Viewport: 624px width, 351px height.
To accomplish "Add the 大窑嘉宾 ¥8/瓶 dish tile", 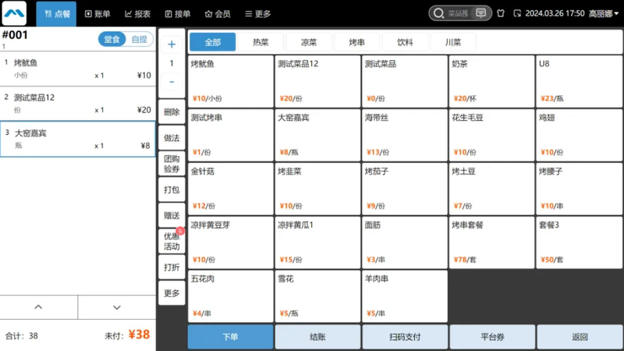I will click(317, 135).
